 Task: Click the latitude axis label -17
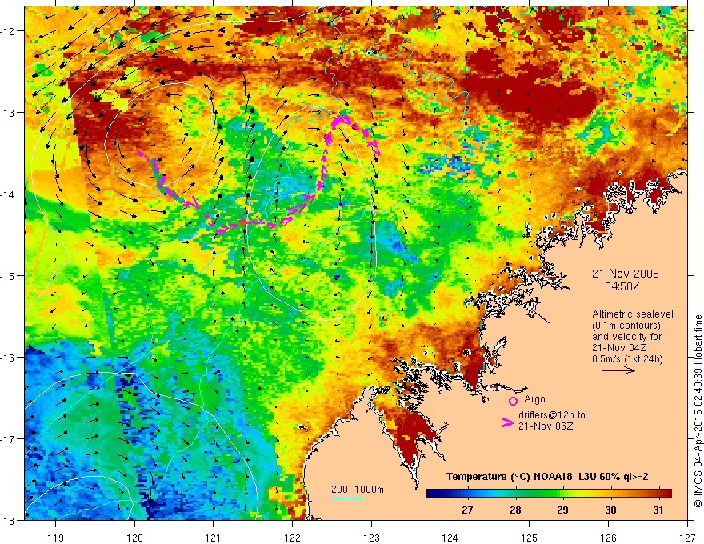9,439
